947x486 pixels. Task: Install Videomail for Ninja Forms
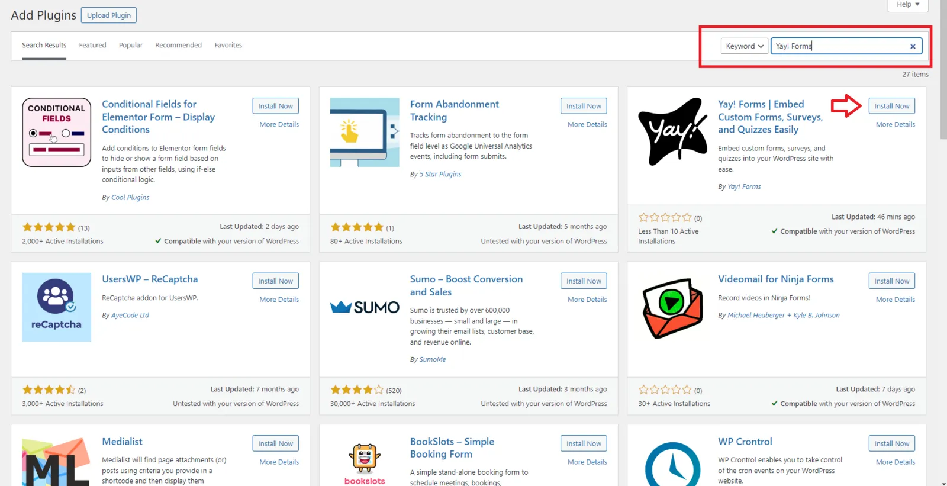coord(891,281)
